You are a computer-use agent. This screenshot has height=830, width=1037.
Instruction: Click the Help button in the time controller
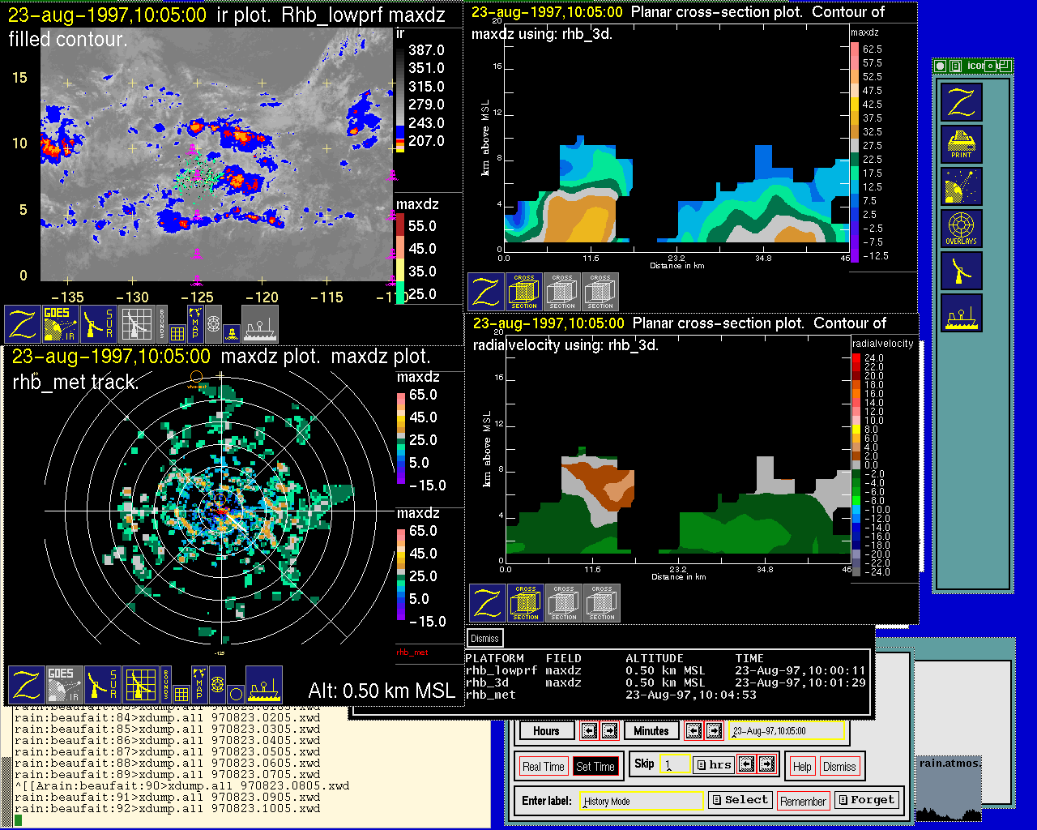pos(802,767)
